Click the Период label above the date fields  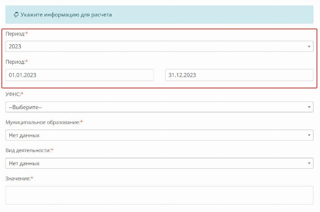(x=15, y=62)
